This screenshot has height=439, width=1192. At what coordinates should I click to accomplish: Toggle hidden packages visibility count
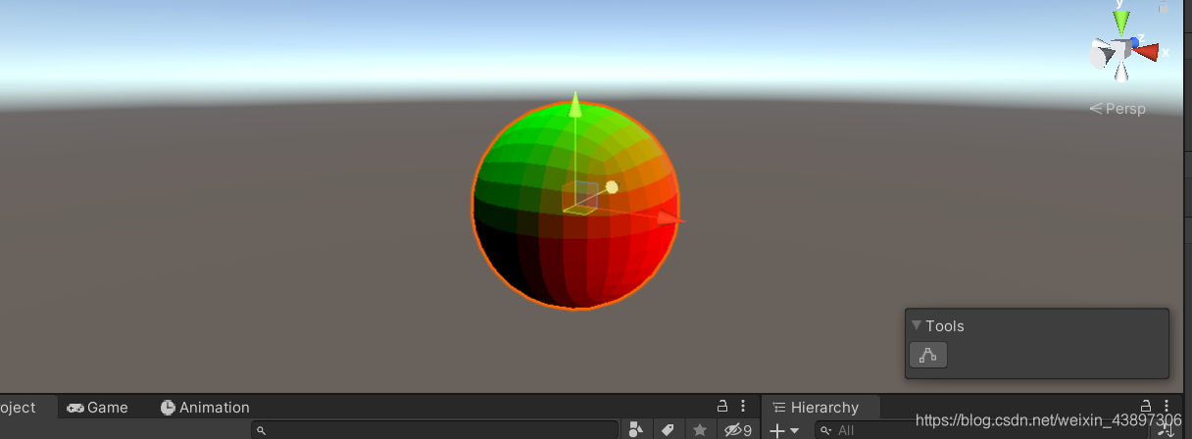pos(737,430)
